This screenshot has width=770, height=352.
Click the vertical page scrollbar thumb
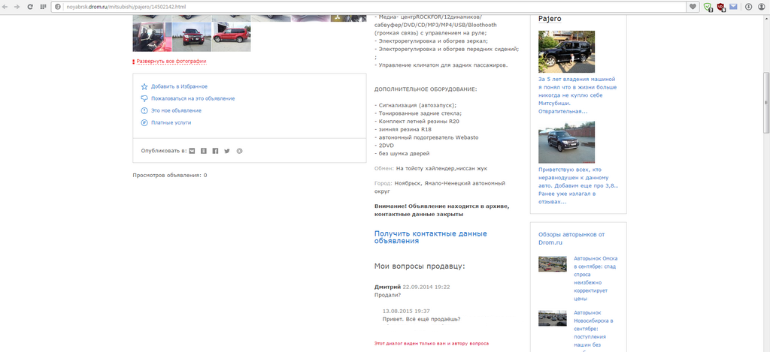click(x=765, y=102)
